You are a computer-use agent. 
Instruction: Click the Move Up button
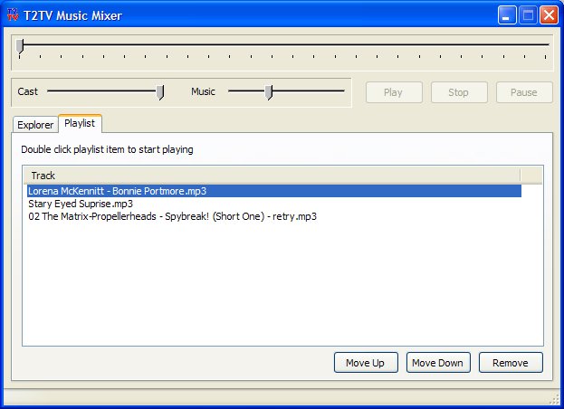click(x=365, y=363)
